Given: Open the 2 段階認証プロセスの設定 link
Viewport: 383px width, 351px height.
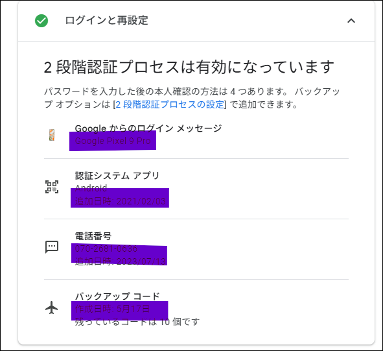Looking at the screenshot, I should point(170,104).
